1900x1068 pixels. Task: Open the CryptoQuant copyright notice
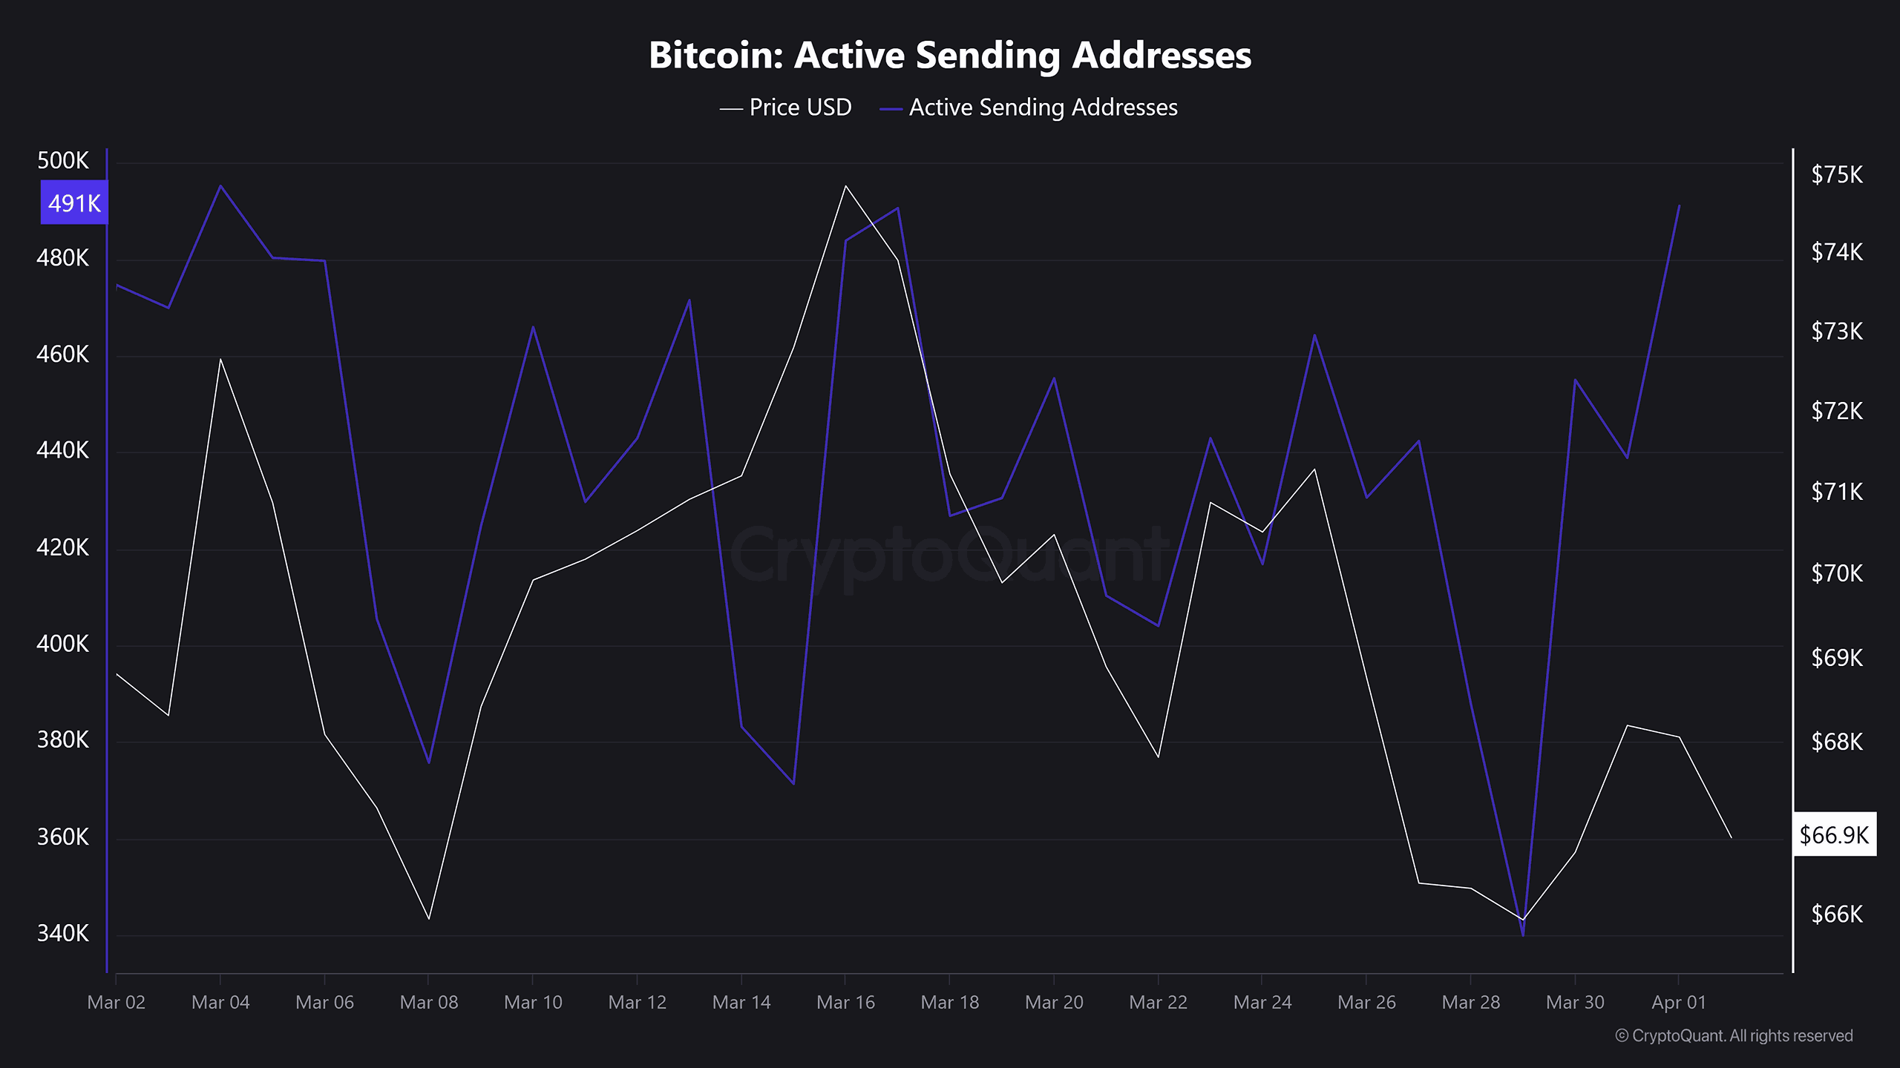click(1734, 1035)
